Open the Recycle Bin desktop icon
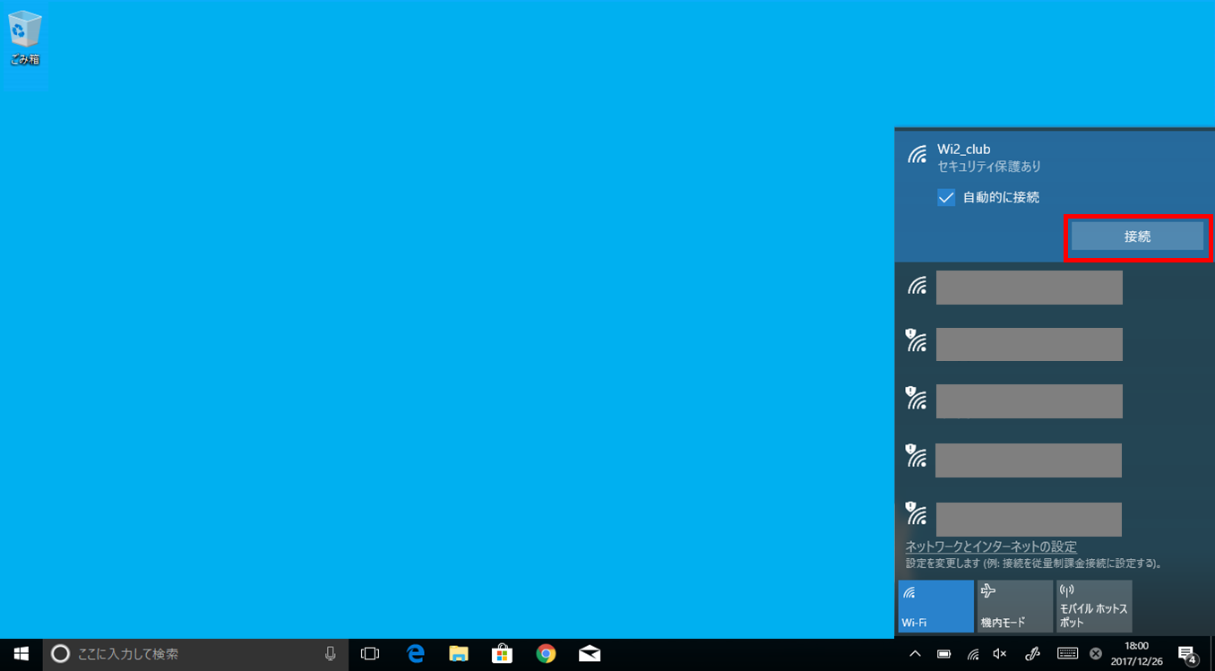 pos(24,39)
